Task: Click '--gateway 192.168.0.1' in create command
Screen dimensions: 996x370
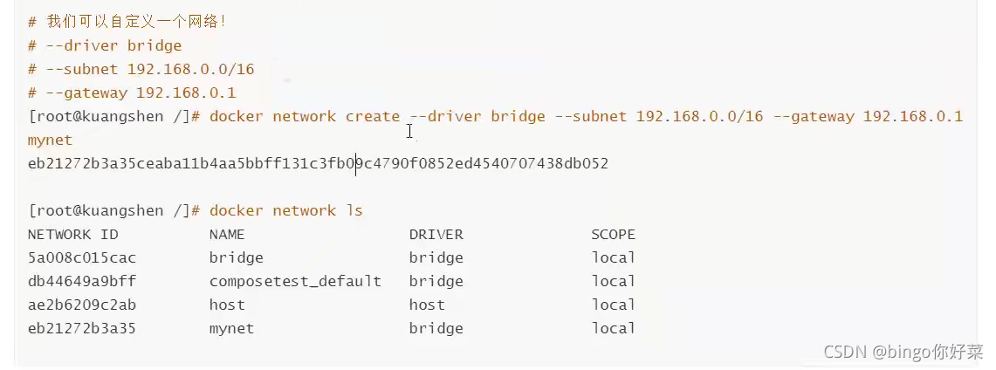Action: [869, 117]
